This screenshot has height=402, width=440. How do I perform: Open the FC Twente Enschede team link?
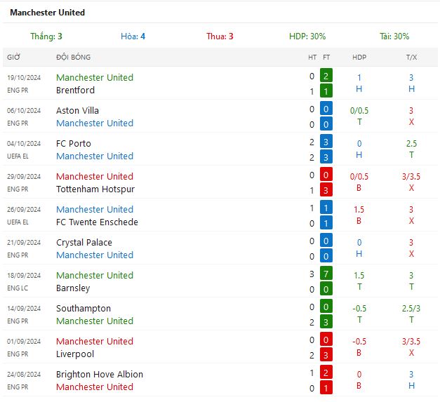click(97, 222)
